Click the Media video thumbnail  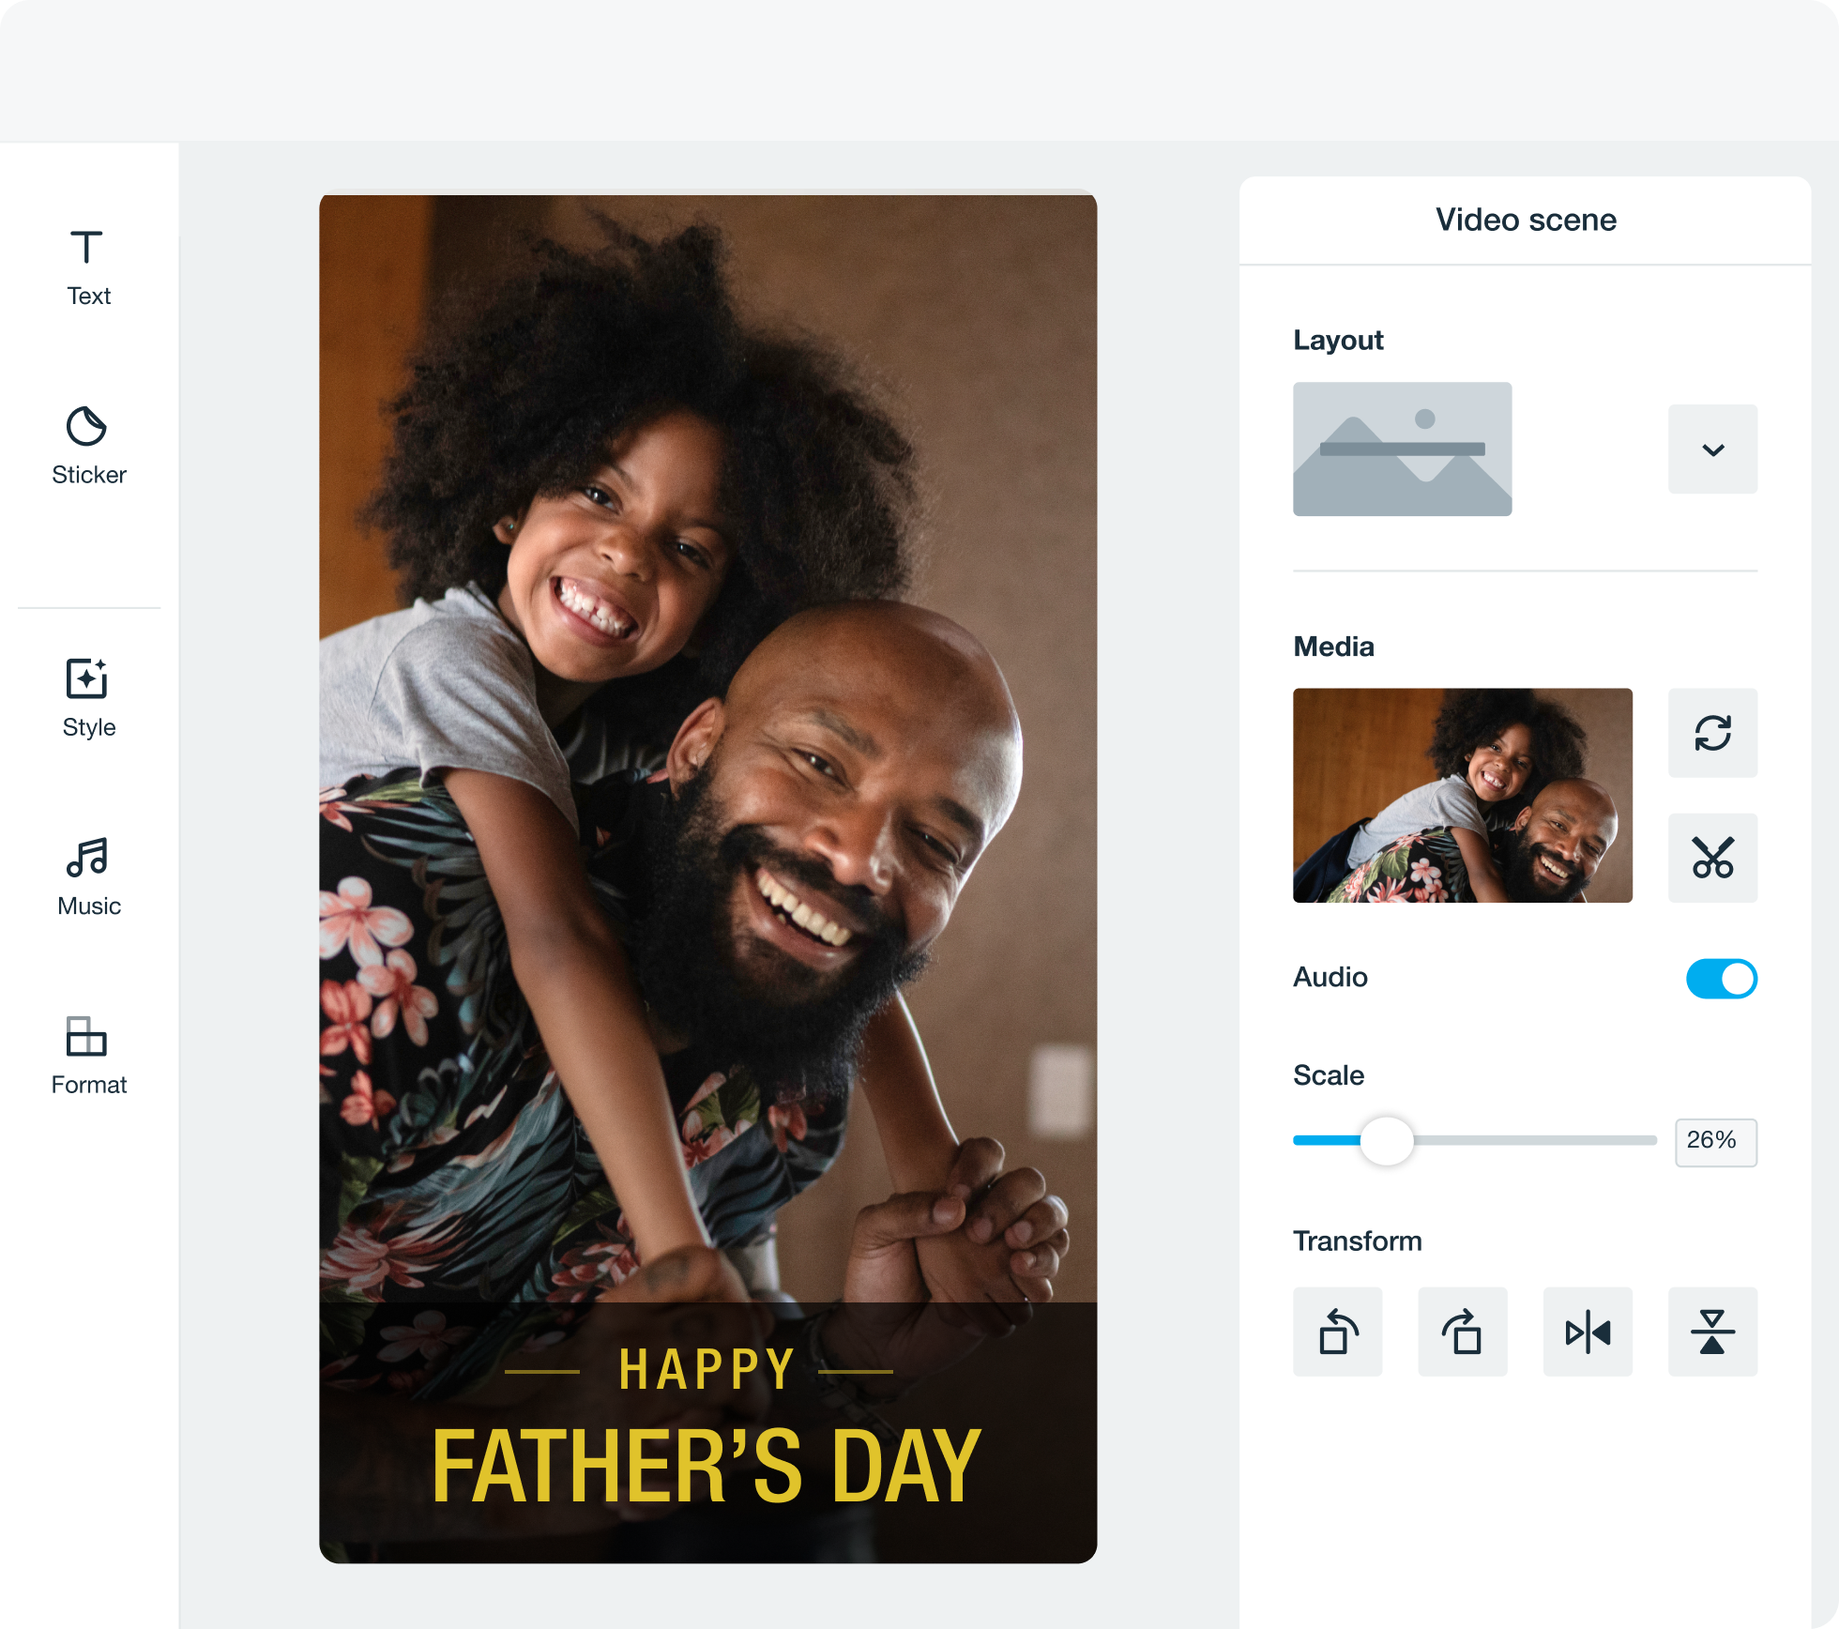pos(1462,796)
